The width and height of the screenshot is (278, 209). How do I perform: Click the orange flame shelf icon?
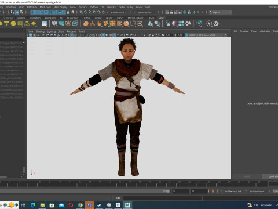coord(99,24)
